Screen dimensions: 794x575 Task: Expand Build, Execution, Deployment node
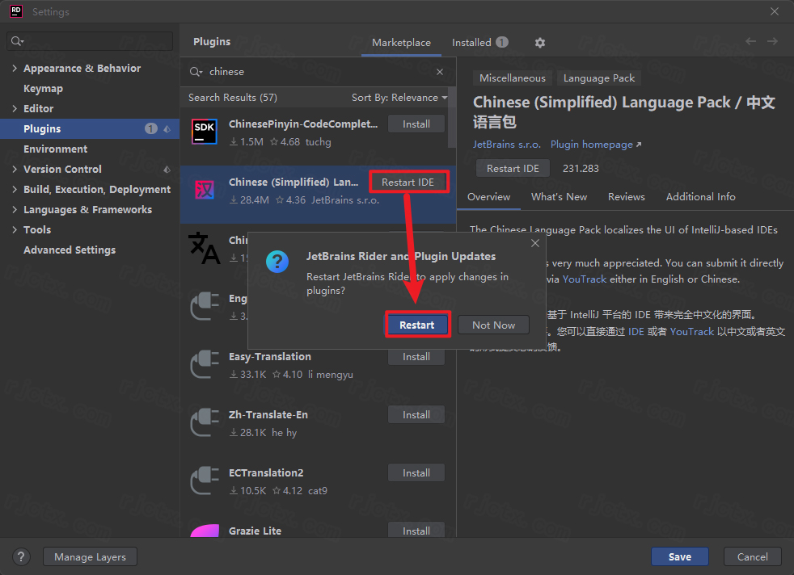click(15, 190)
